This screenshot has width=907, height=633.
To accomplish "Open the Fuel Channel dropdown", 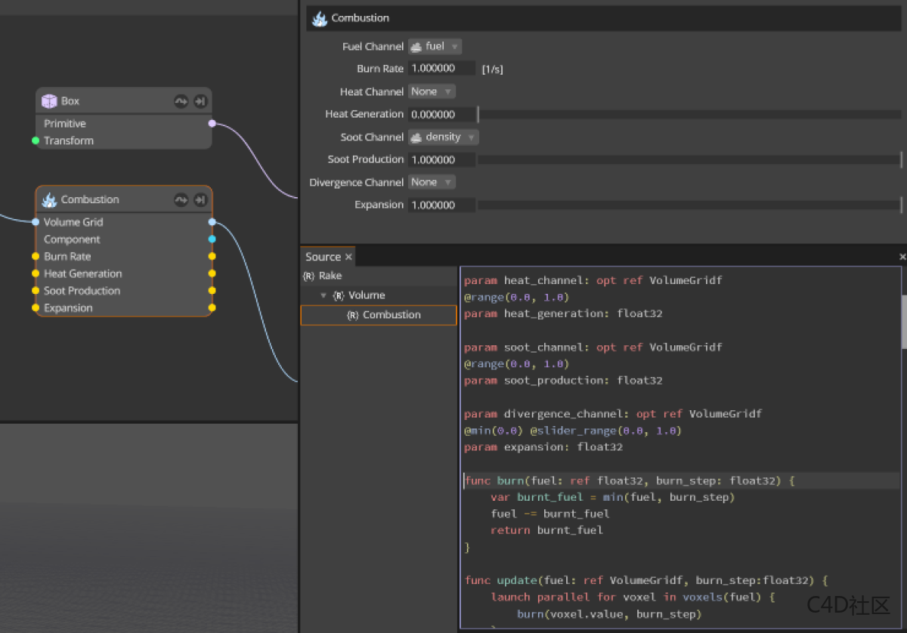I will click(435, 47).
